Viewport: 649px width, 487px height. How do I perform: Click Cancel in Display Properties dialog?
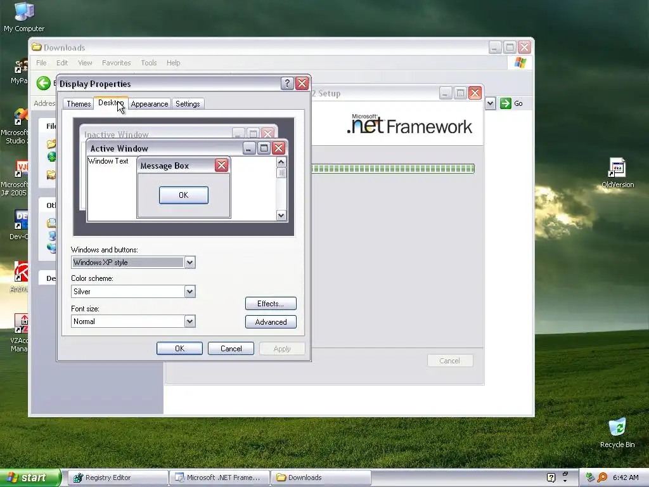click(x=231, y=349)
